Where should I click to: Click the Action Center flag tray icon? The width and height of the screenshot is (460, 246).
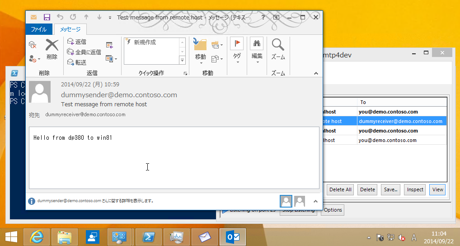pyautogui.click(x=380, y=237)
